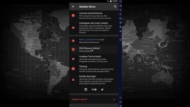The height and width of the screenshot is (107, 190).
Task: Click the lower volume icon in sidebar
Action: 121,14
